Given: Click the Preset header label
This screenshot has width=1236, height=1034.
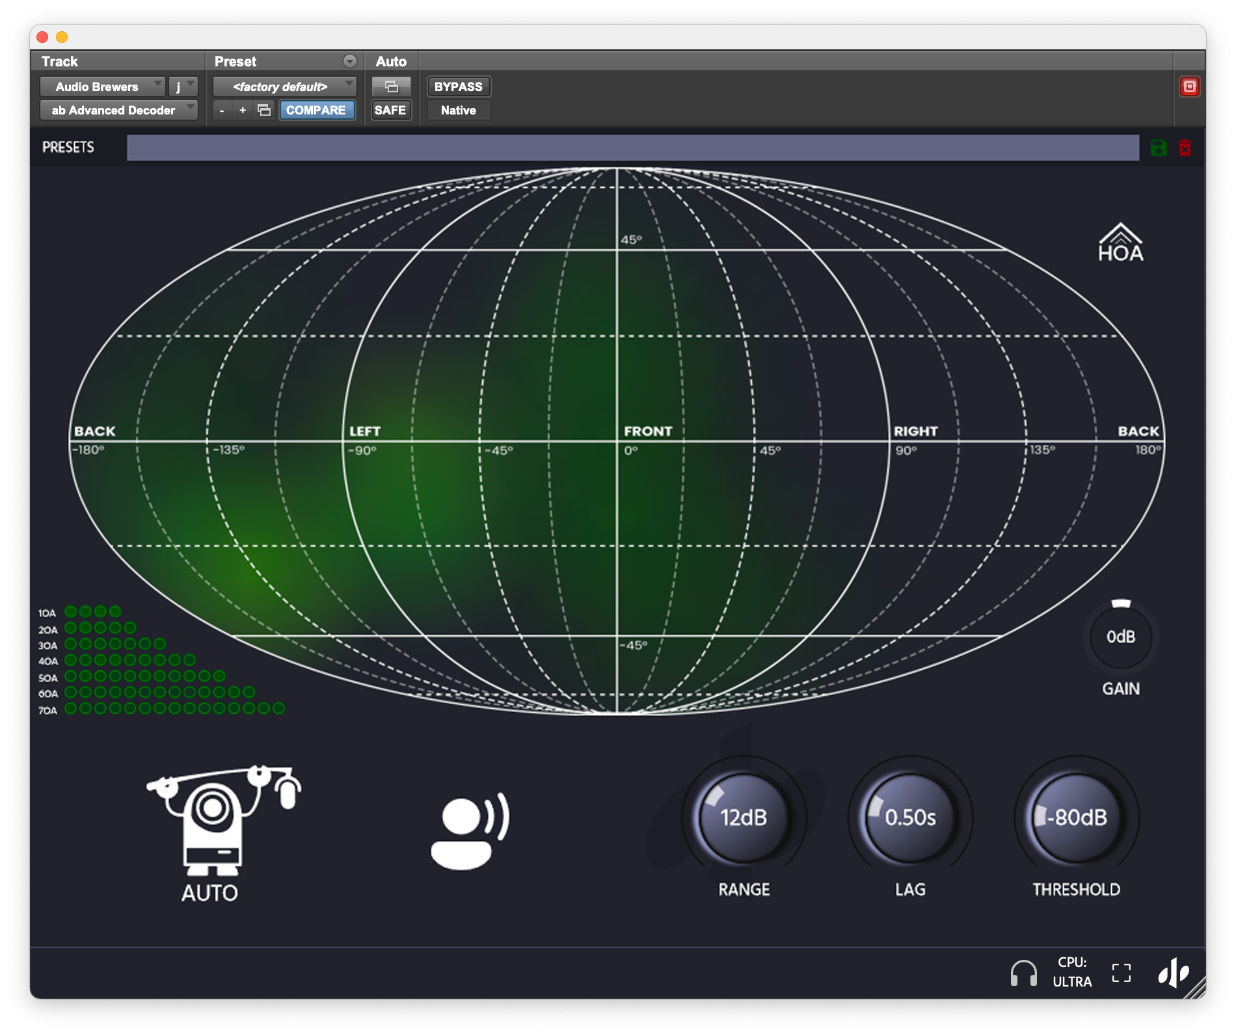Looking at the screenshot, I should pos(235,61).
